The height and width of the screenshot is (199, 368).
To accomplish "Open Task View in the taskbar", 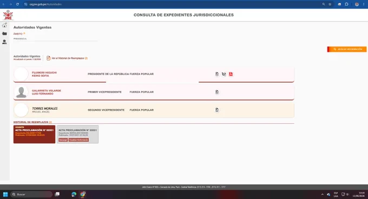I will click(57, 194).
